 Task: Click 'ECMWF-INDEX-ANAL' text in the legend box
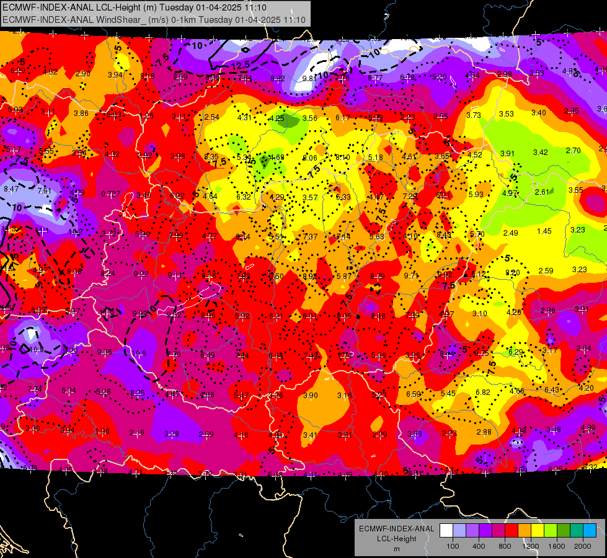[396, 529]
